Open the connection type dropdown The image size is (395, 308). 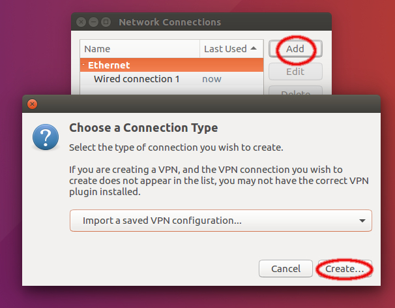tap(220, 221)
